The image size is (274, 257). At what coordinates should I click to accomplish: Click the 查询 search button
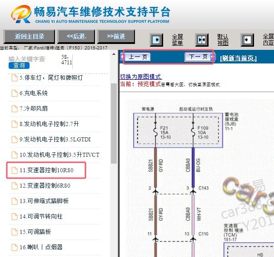click(x=19, y=66)
